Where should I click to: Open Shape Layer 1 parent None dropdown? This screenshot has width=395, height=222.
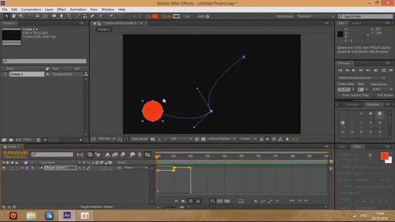(x=136, y=168)
